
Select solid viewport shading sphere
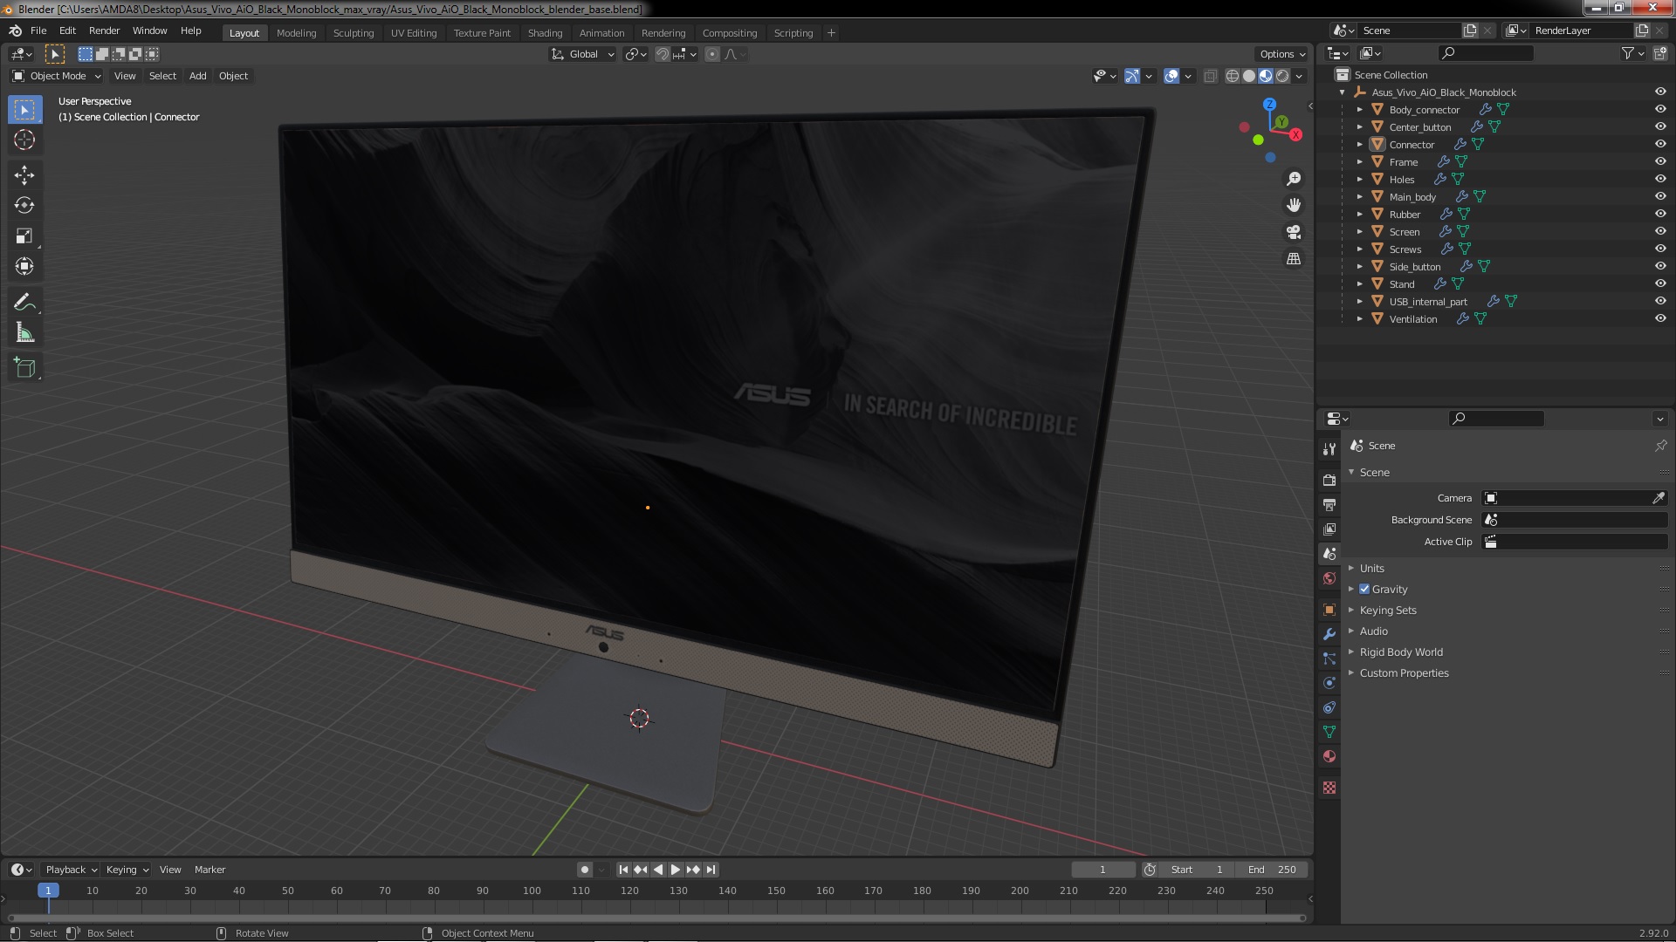pos(1249,77)
